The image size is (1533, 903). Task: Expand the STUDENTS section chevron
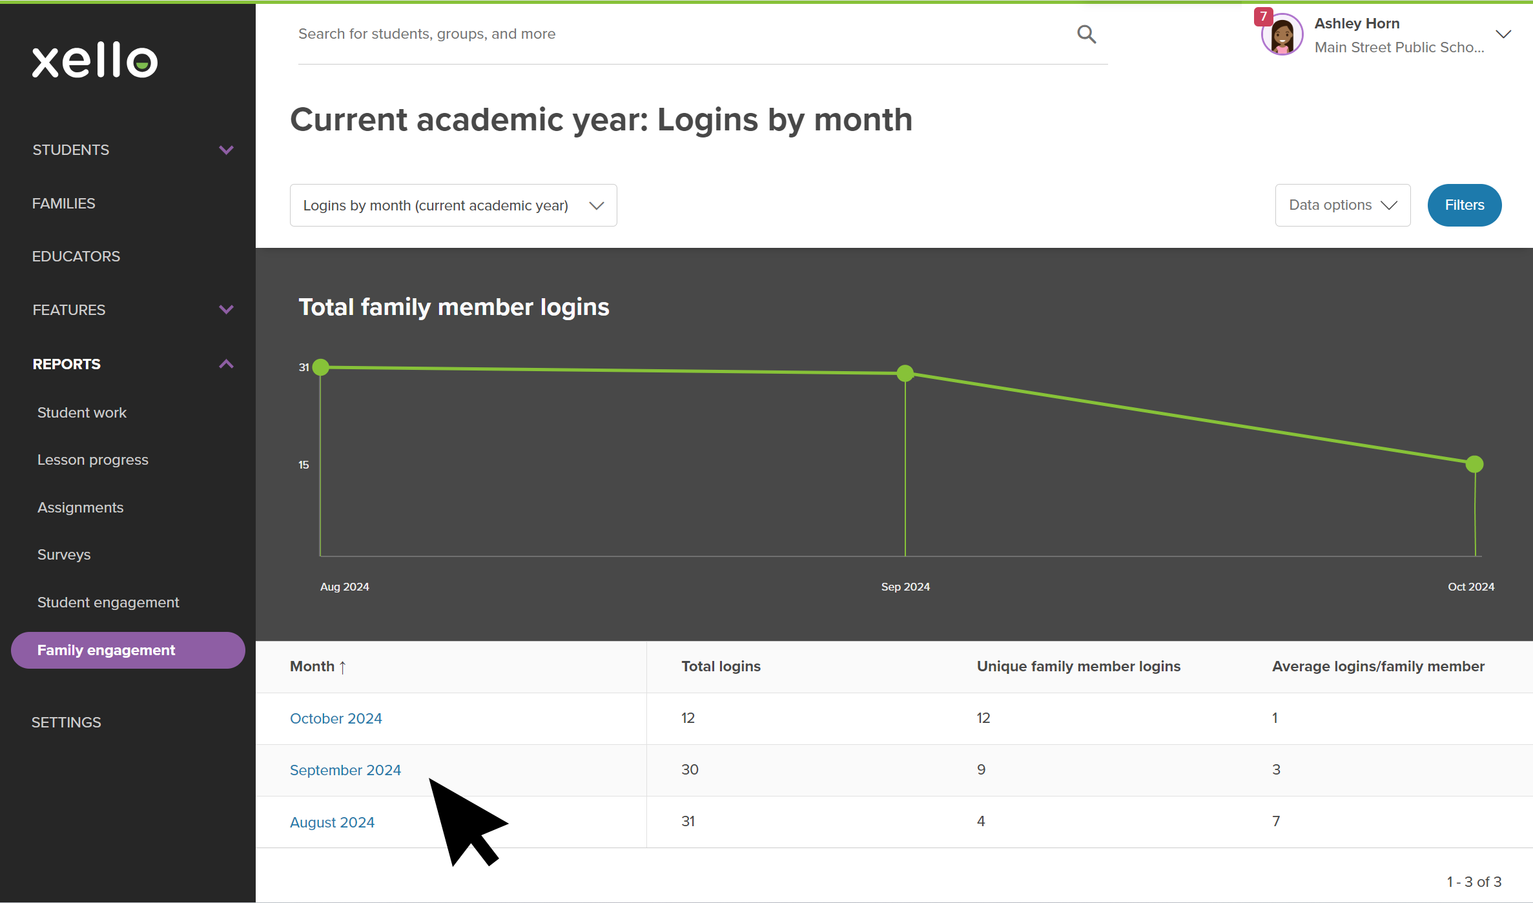click(226, 150)
